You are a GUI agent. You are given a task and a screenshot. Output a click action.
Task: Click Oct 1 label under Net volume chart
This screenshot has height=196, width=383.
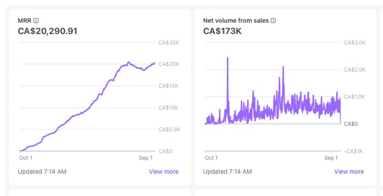(211, 158)
